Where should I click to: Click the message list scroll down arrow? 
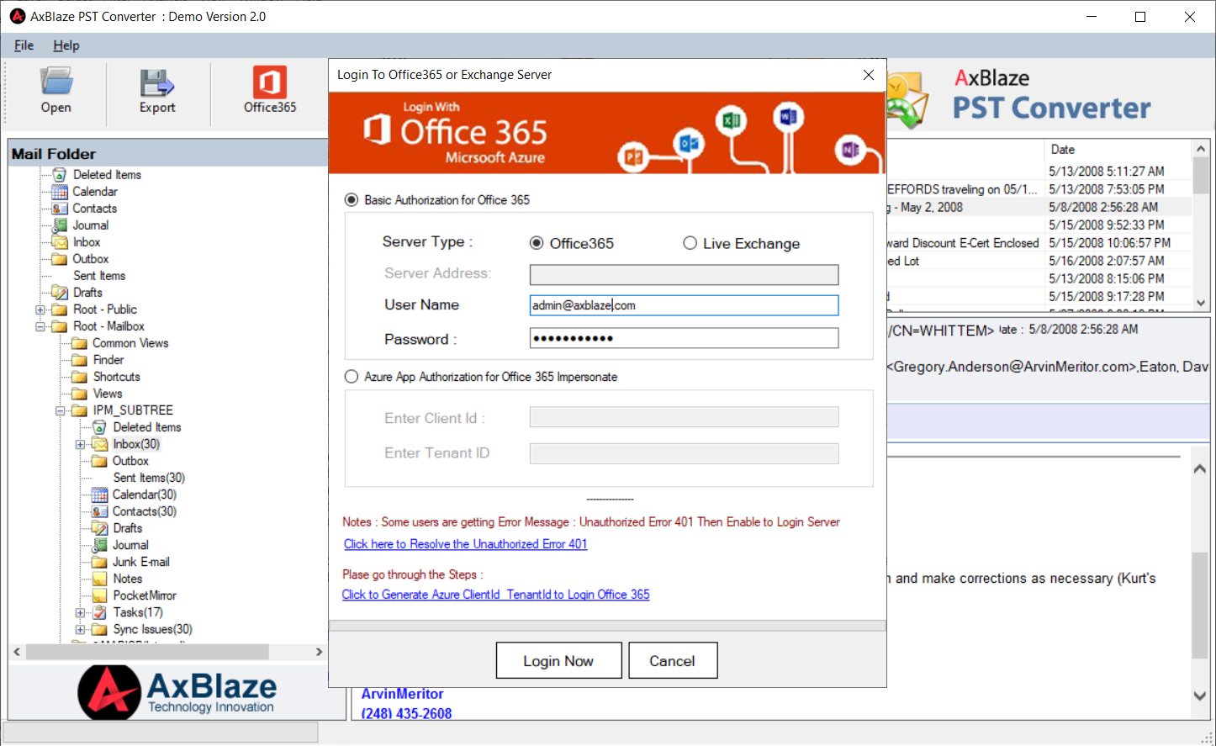click(x=1200, y=303)
